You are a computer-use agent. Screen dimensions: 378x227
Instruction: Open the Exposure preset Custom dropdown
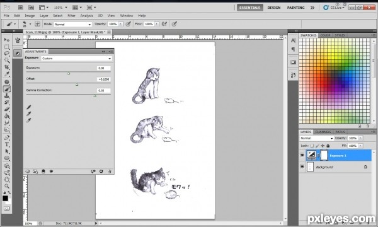pos(76,59)
